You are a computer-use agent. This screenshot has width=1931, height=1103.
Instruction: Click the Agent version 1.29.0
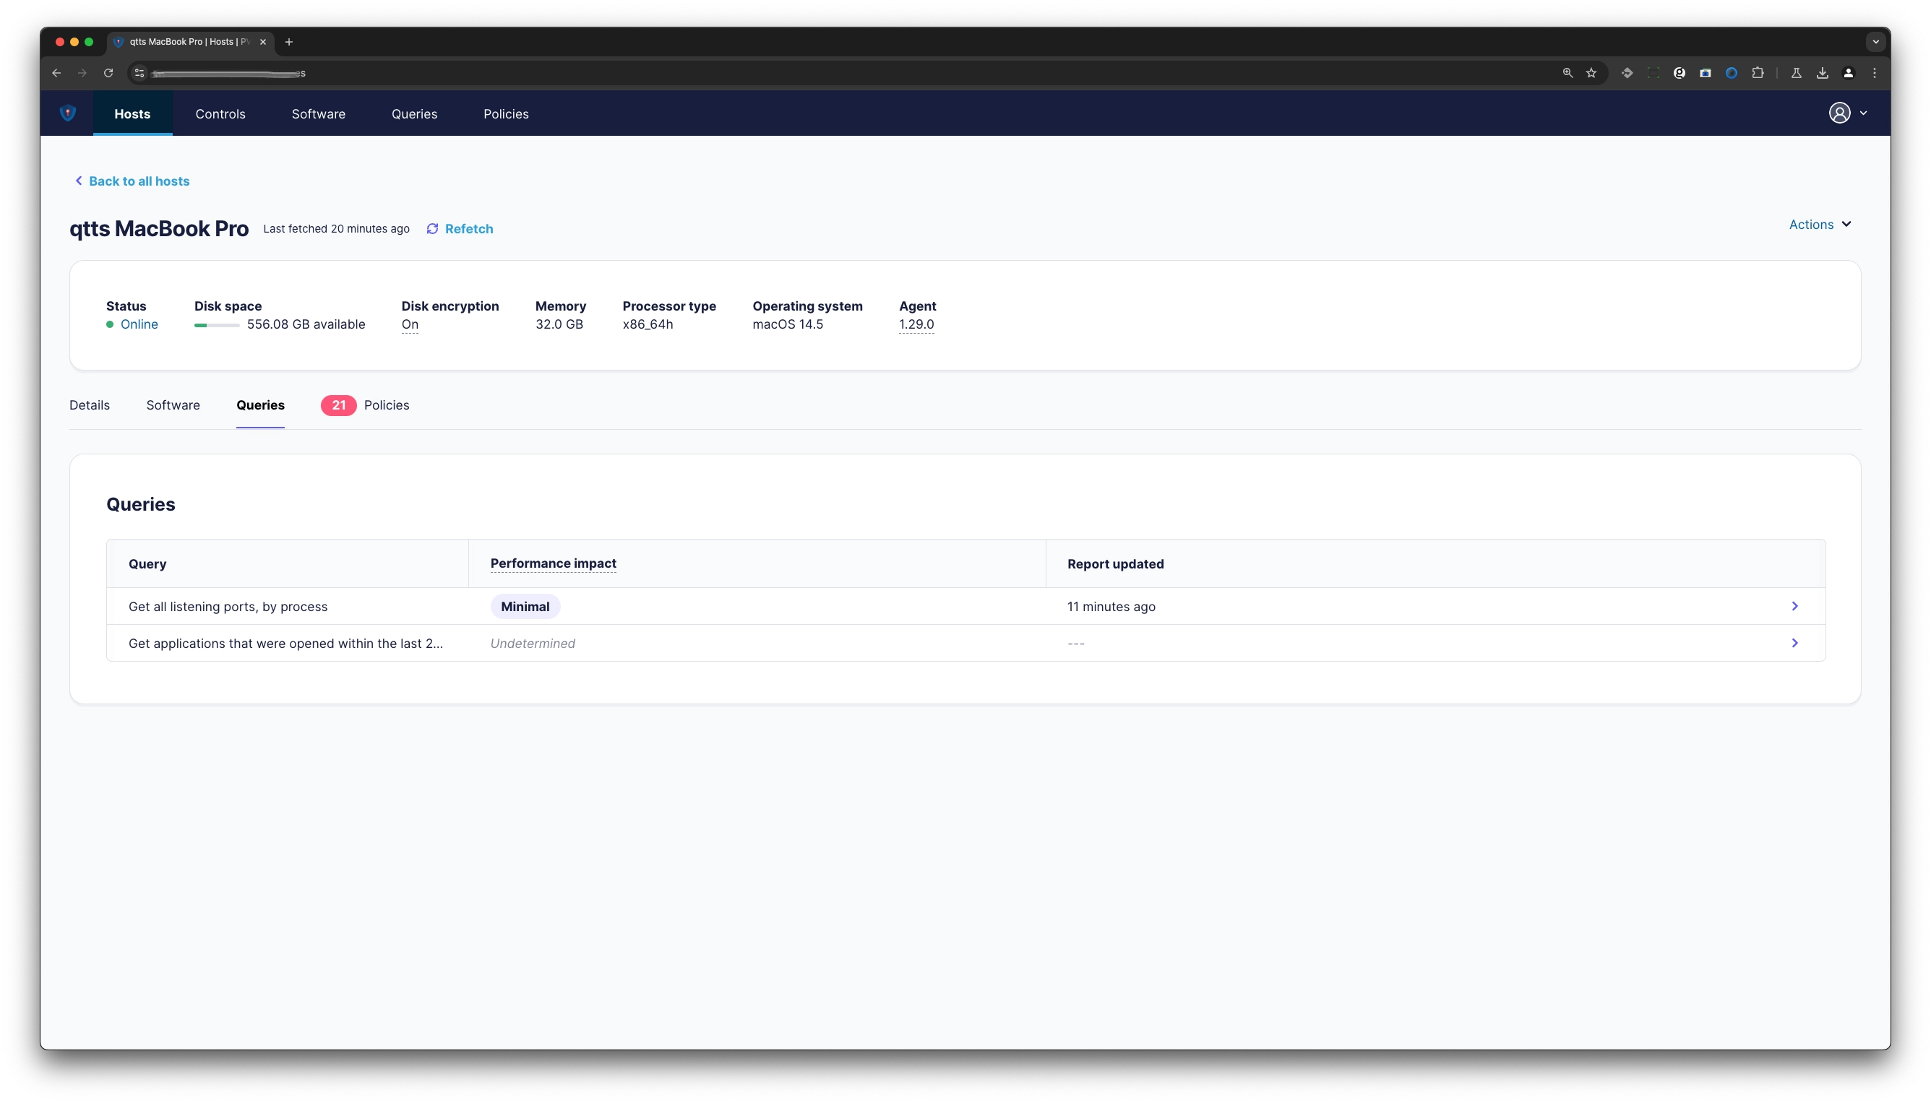click(x=916, y=324)
